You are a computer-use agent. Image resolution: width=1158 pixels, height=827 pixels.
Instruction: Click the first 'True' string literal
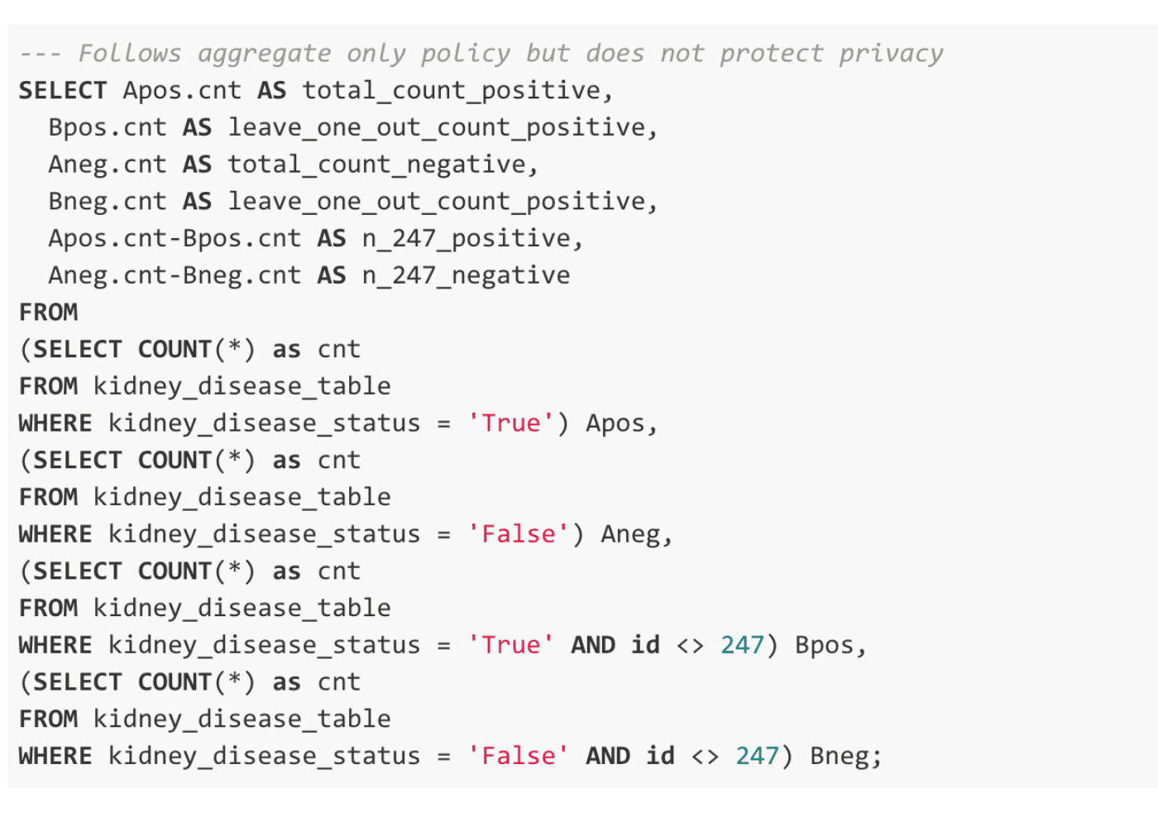[x=510, y=423]
